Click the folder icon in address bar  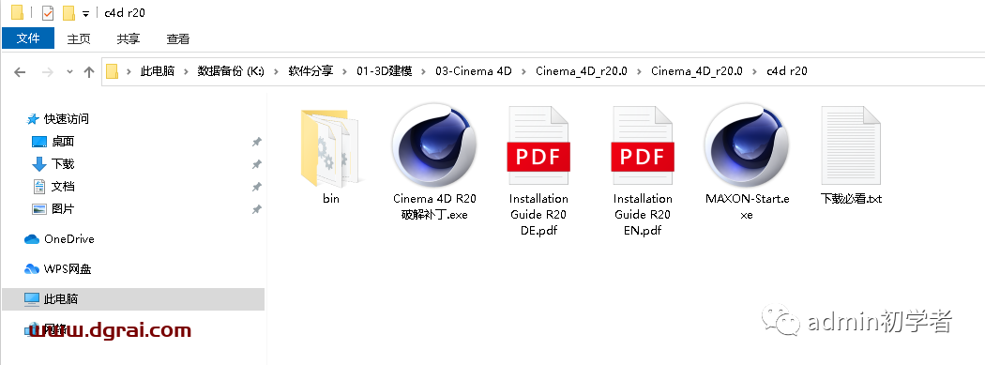point(112,71)
